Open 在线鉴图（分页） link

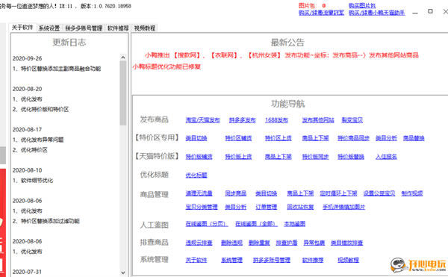point(207,223)
